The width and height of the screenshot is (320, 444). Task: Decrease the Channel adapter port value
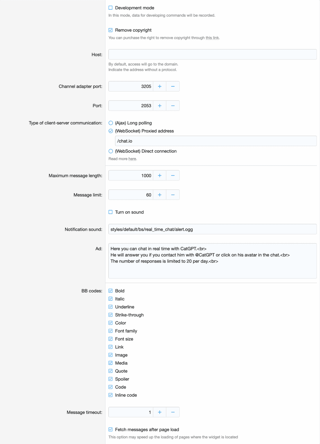click(x=173, y=86)
